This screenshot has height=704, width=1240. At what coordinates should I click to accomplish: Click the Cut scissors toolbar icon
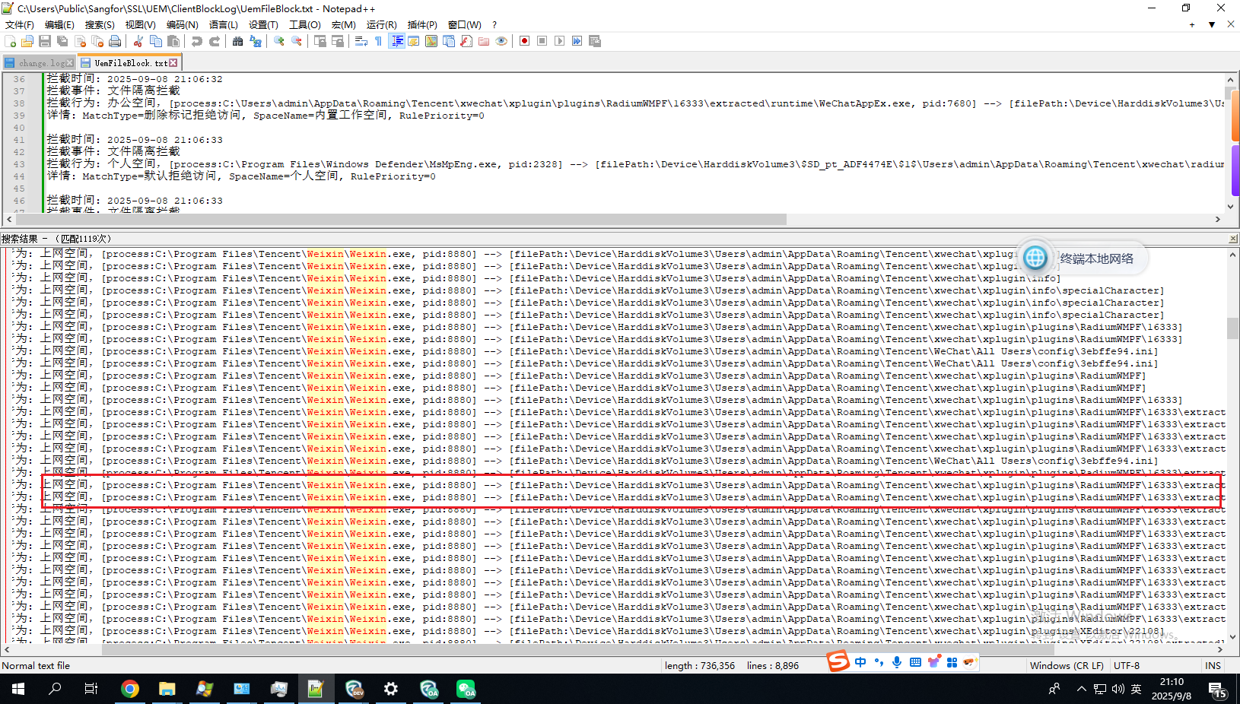click(138, 41)
